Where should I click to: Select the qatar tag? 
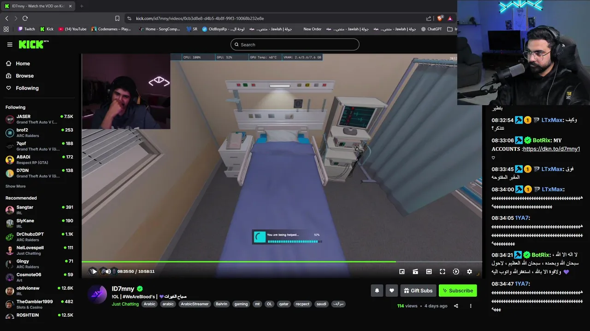pyautogui.click(x=284, y=304)
